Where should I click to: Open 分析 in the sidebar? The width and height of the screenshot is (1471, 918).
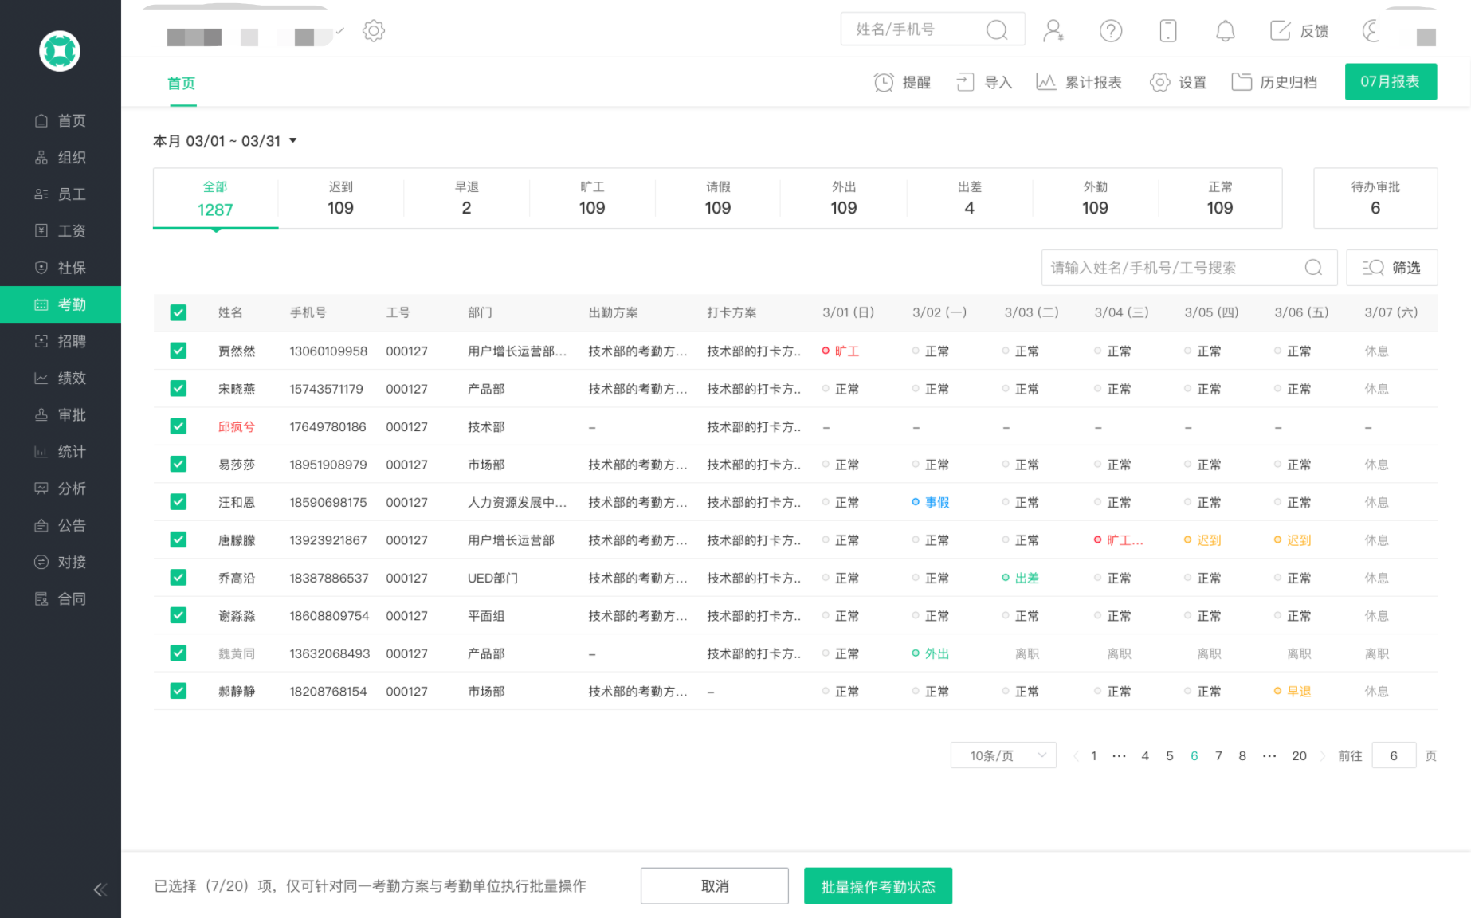(x=61, y=488)
